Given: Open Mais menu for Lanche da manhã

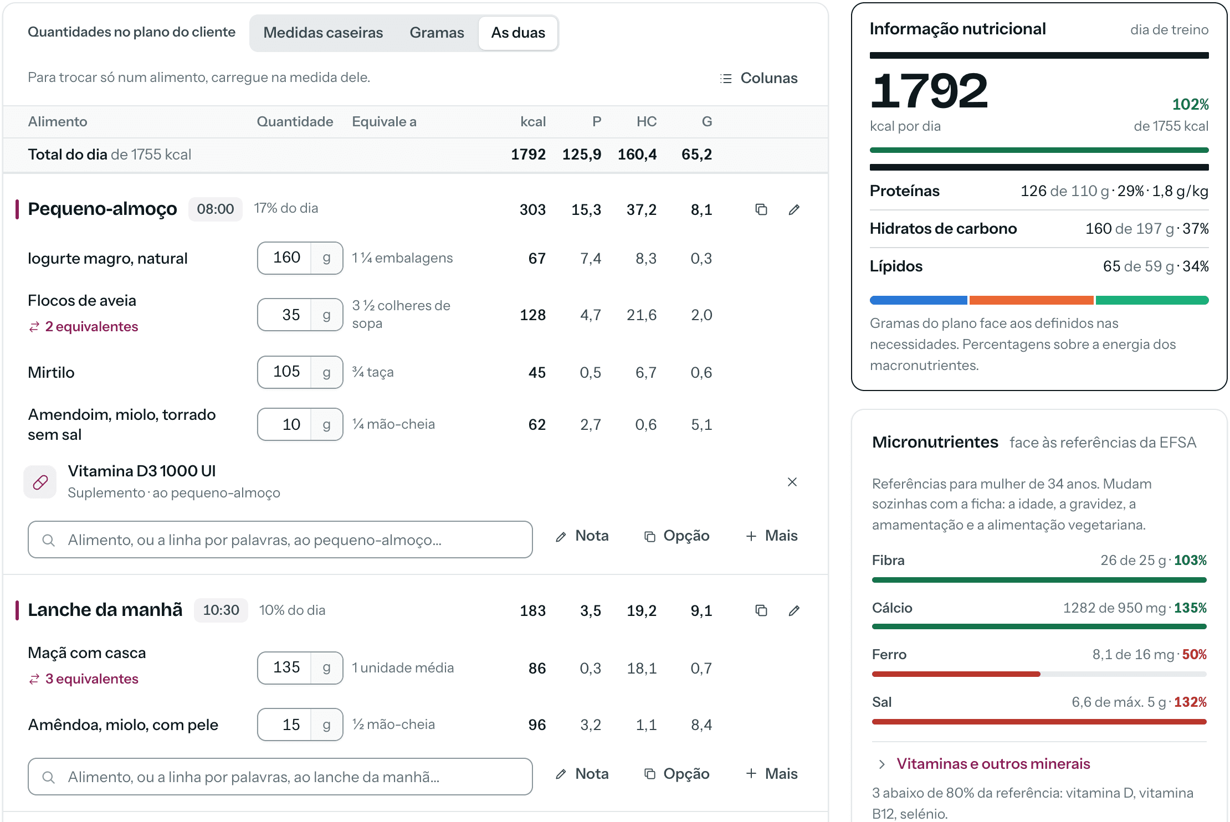Looking at the screenshot, I should (772, 774).
